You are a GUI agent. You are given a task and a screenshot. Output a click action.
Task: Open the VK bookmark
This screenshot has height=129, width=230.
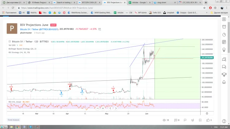[x=22, y=13]
